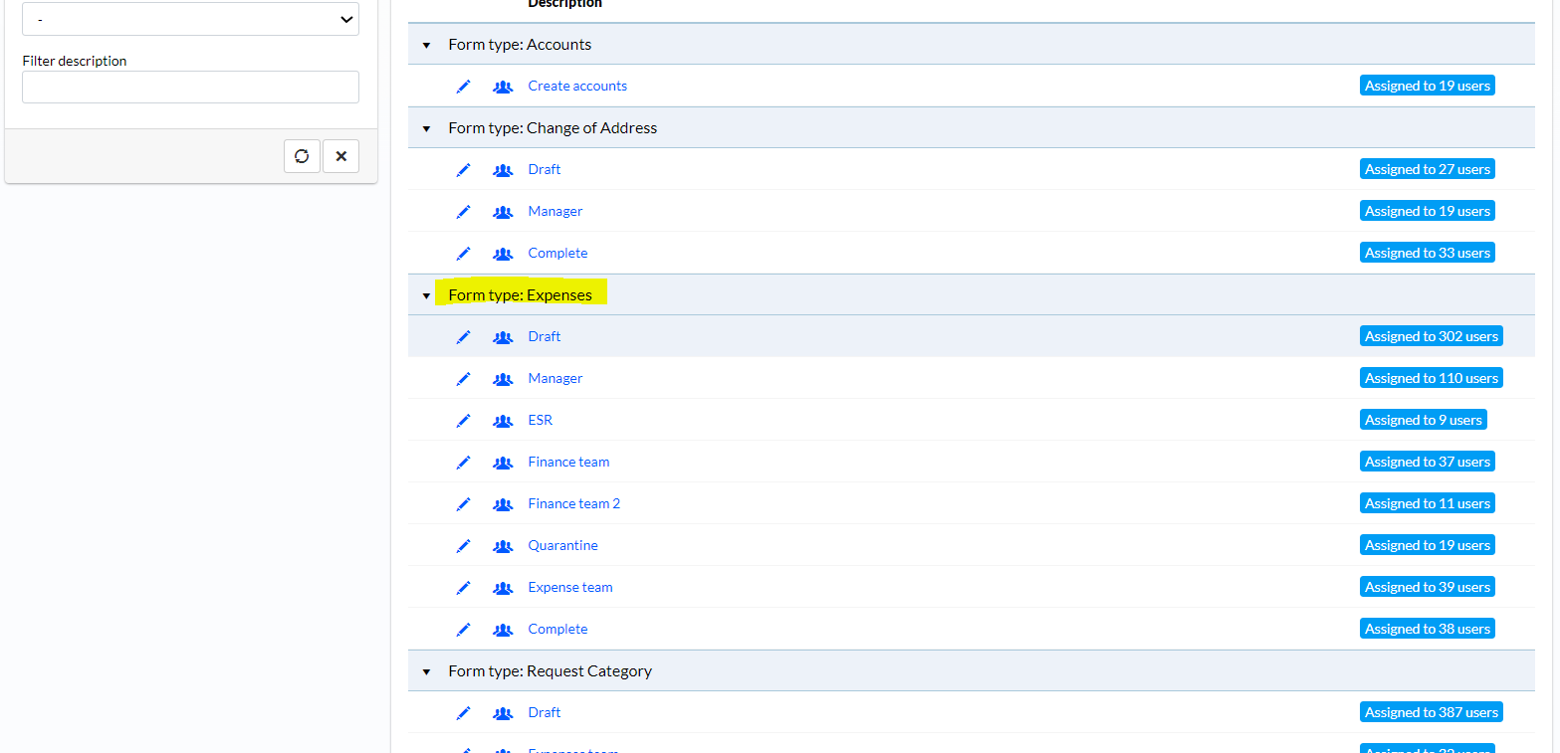This screenshot has width=1560, height=753.
Task: Edit the Finance team row with pencil
Action: point(463,463)
